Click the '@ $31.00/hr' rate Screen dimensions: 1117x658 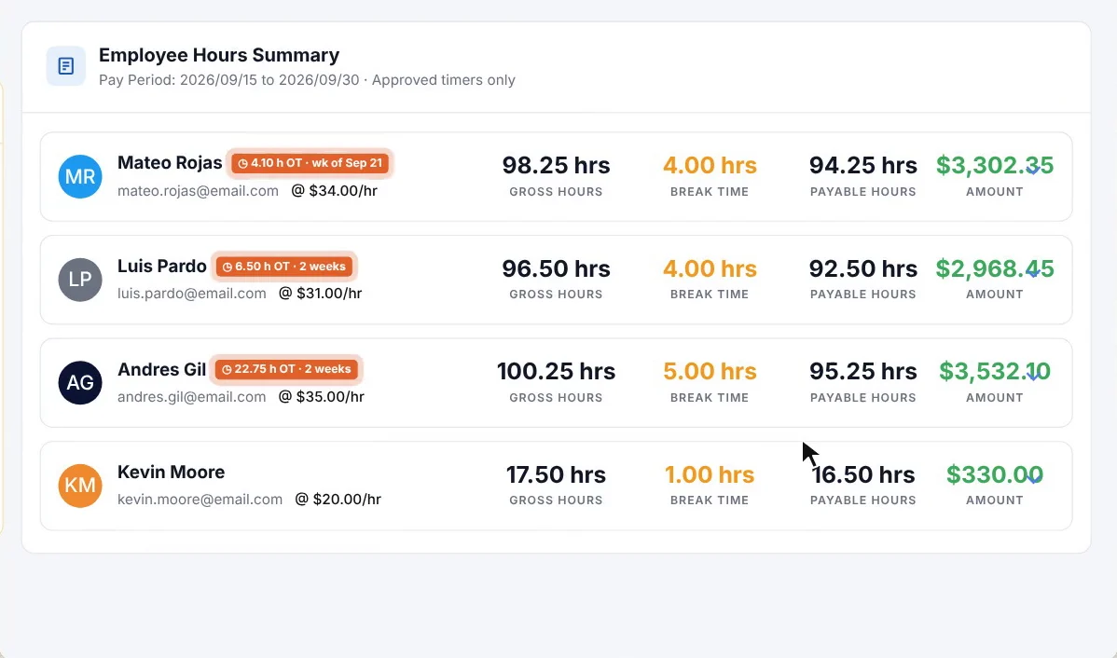pos(321,294)
